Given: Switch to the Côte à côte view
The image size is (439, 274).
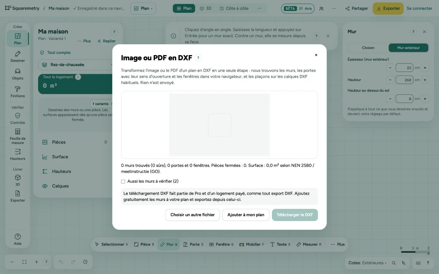Looking at the screenshot, I should pyautogui.click(x=234, y=8).
